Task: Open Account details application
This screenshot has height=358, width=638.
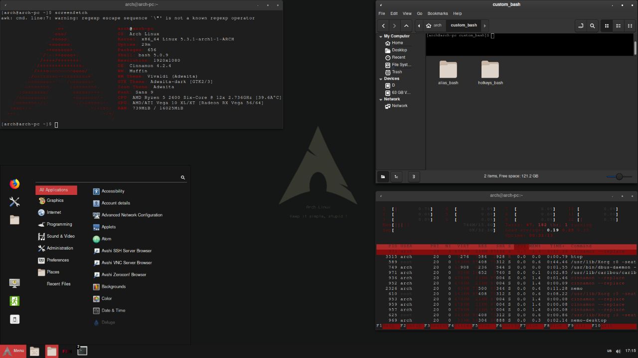Action: coord(112,203)
